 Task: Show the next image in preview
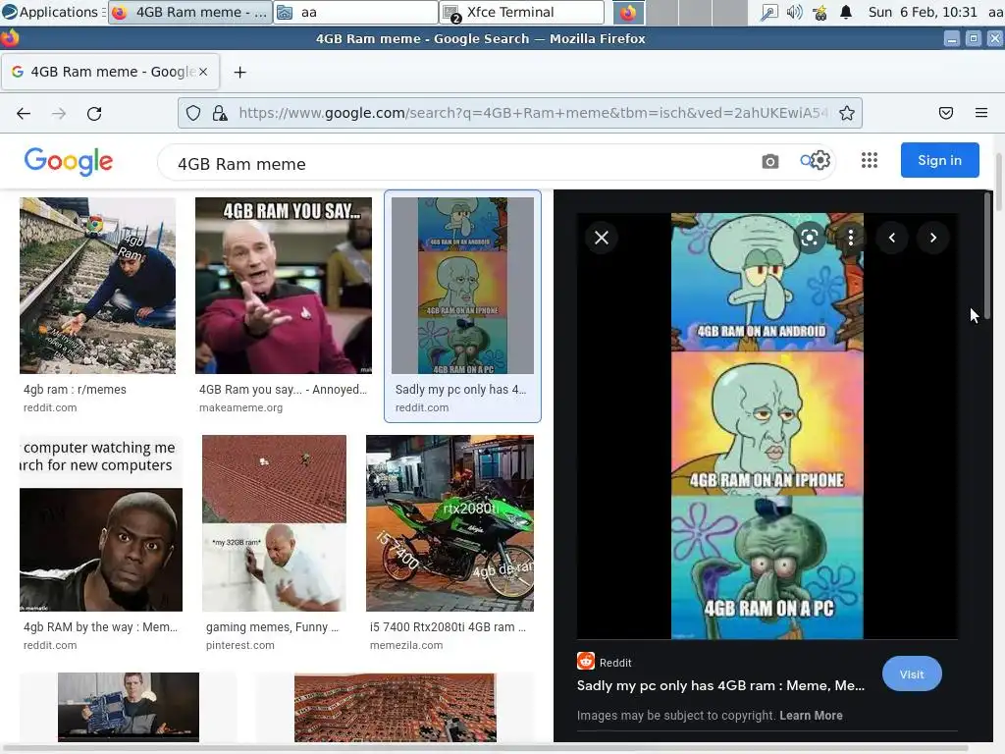tap(933, 238)
